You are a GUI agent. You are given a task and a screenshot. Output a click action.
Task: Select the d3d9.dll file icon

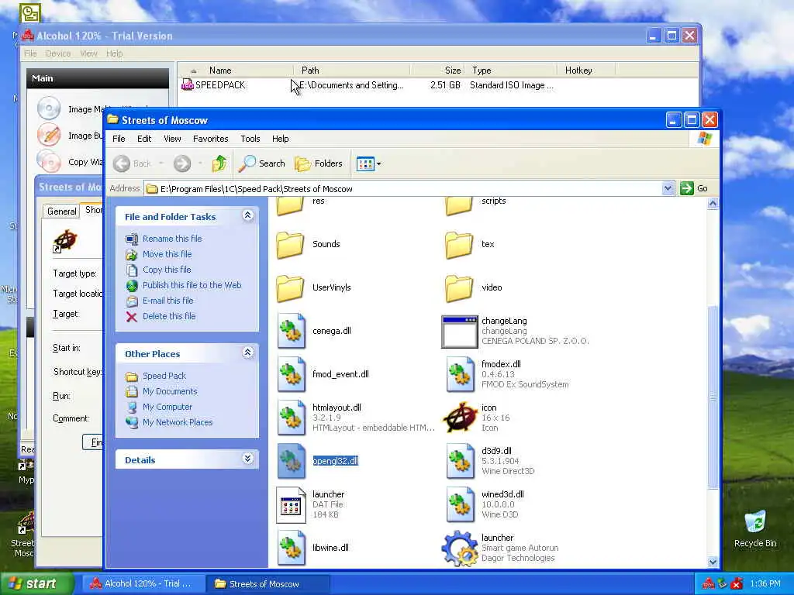click(460, 461)
